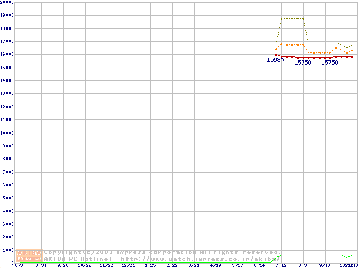Click the Impress Corporation copyright notice
This screenshot has height=268, width=358.
click(162, 252)
